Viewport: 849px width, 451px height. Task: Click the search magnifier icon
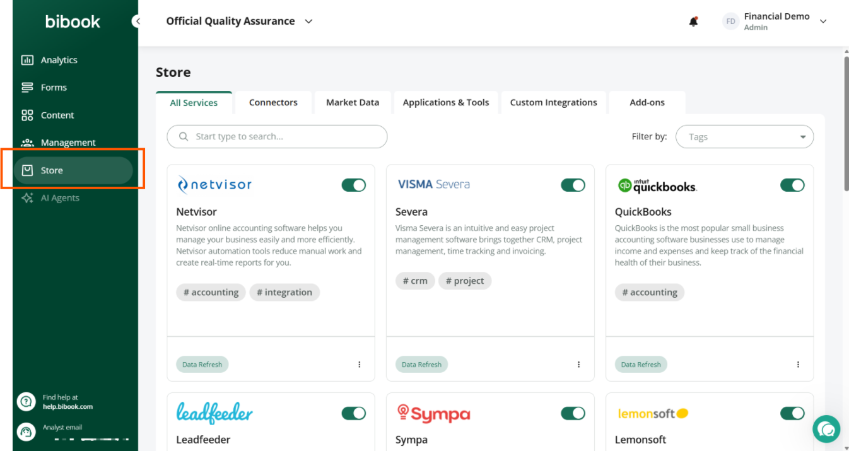click(184, 136)
